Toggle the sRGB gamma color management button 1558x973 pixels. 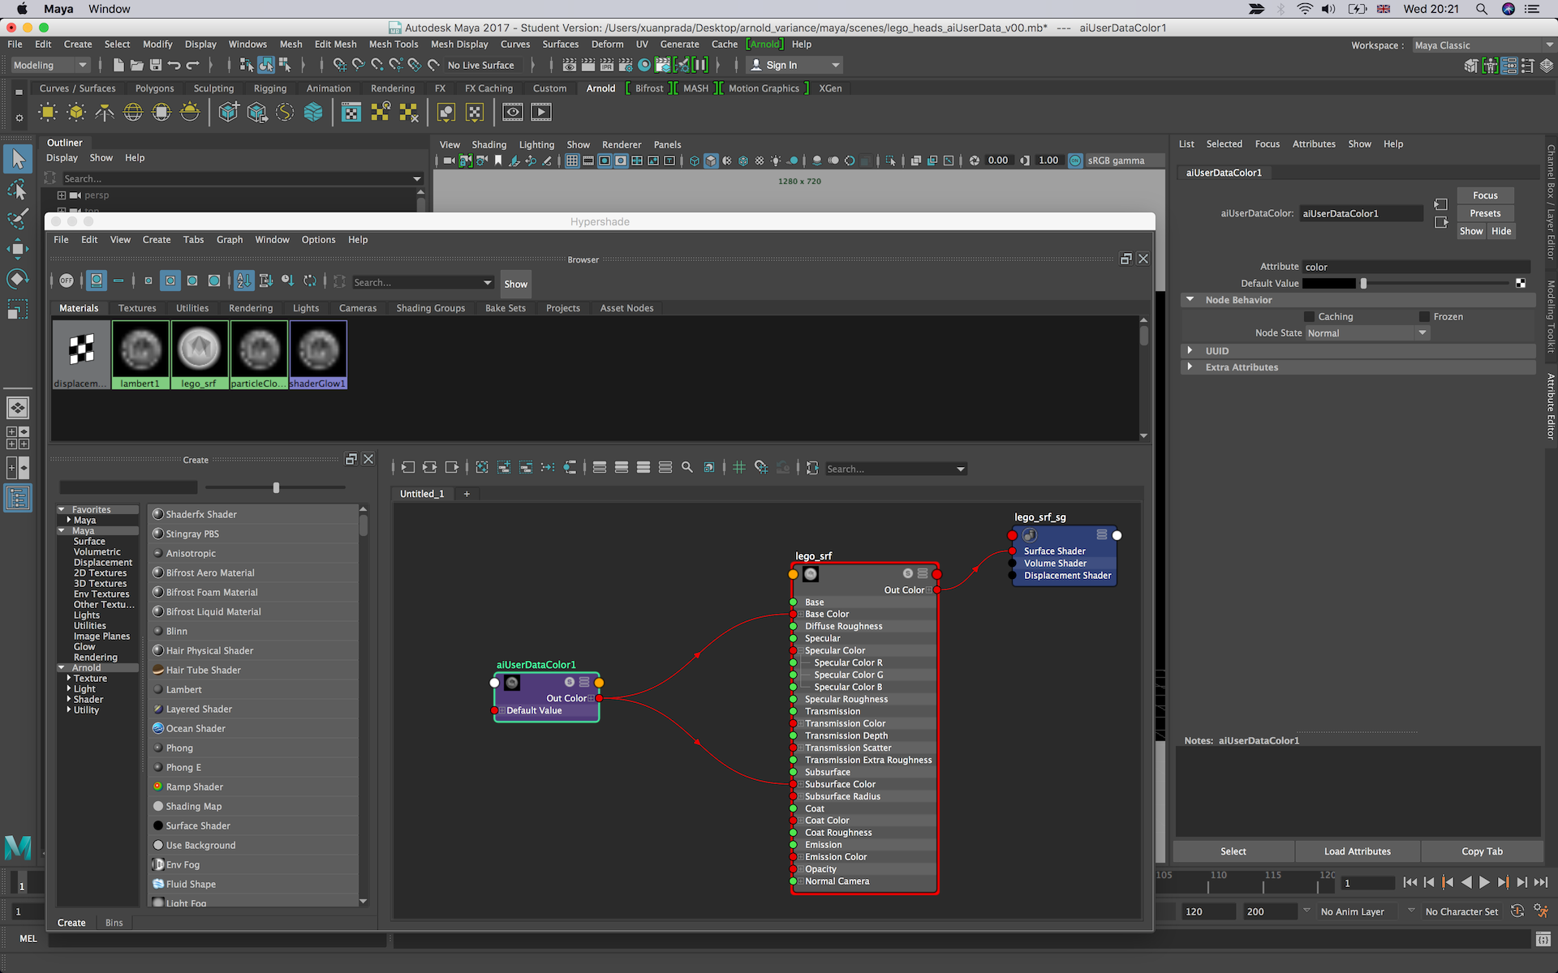[x=1075, y=161]
